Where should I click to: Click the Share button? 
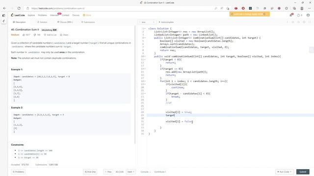point(64,35)
